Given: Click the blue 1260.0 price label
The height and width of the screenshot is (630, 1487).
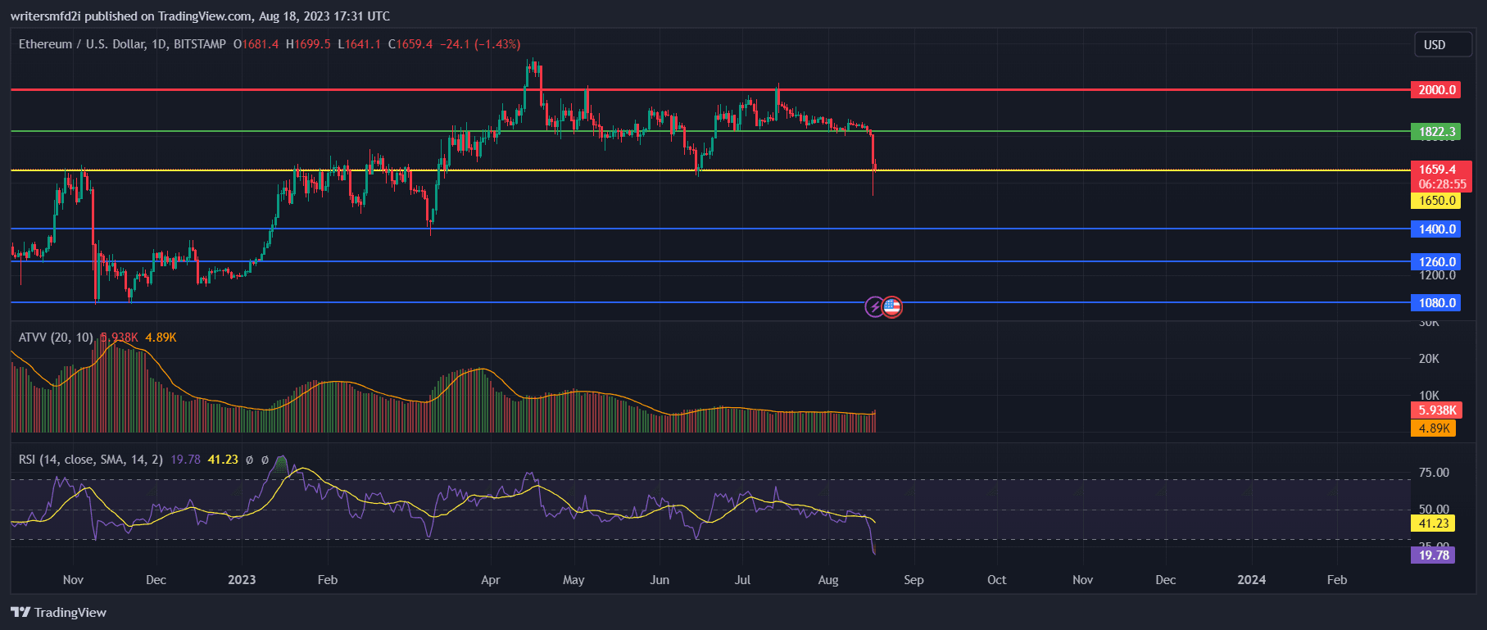Looking at the screenshot, I should (1437, 262).
